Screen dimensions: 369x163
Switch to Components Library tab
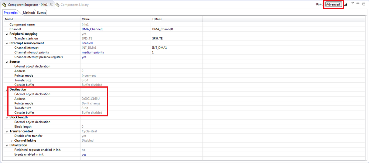tap(72, 5)
